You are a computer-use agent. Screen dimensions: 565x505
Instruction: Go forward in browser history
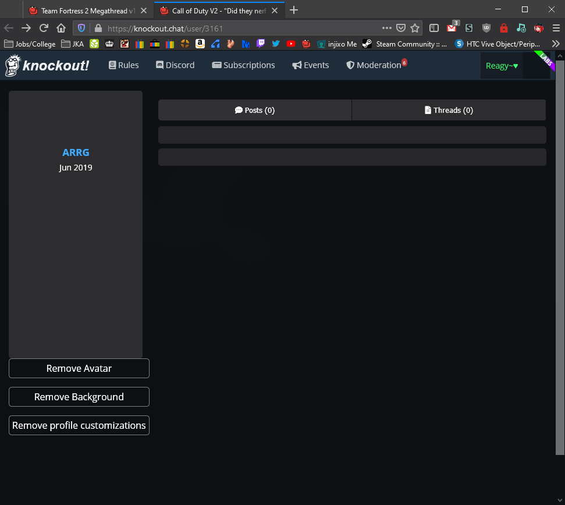coord(26,28)
